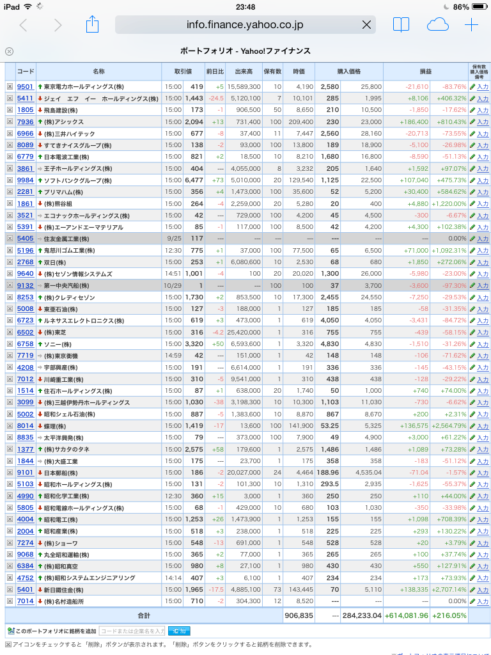Viewport: 491px width, 655px height.
Task: Tap Safari back arrow
Action: click(x=24, y=26)
